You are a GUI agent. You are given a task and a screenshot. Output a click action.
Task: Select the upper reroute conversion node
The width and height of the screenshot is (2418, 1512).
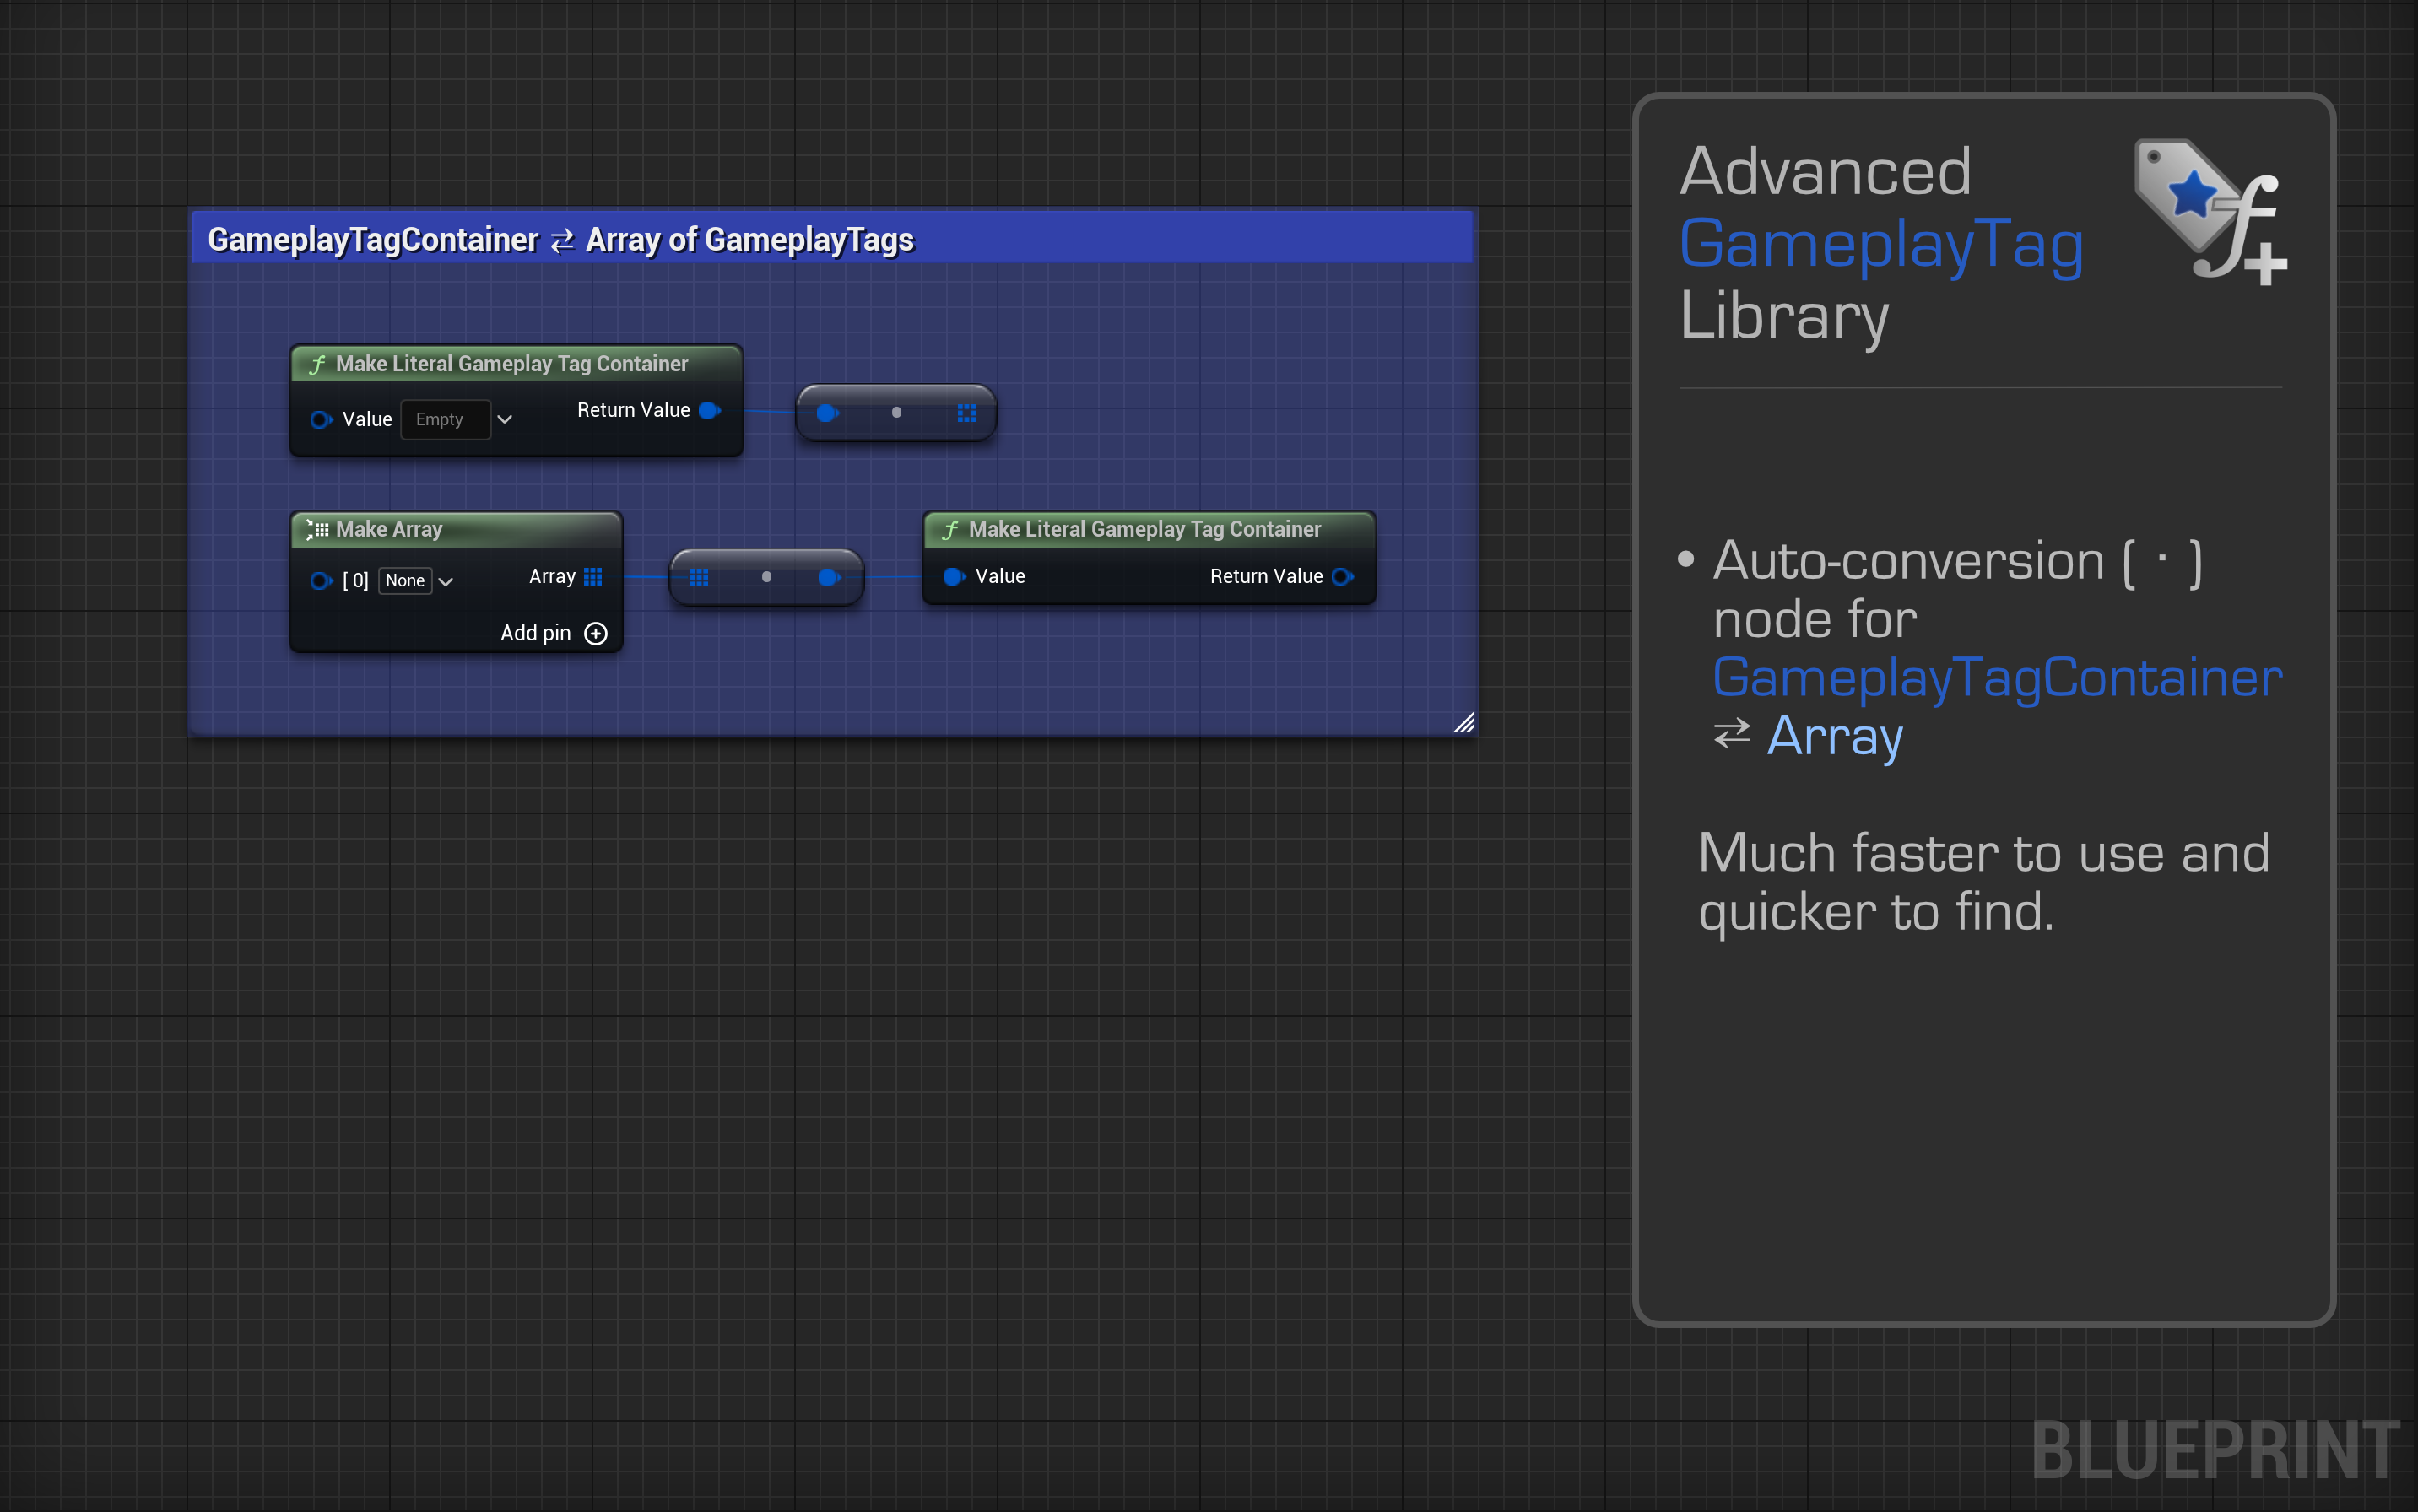point(896,412)
